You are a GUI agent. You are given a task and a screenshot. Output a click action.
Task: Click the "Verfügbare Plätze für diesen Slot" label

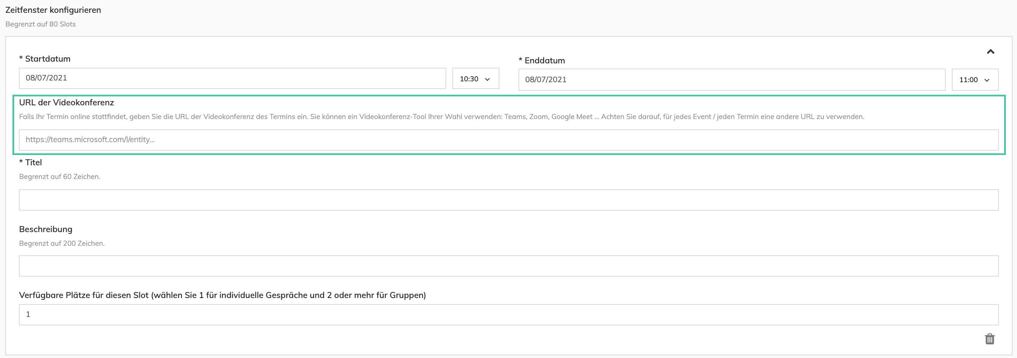coord(222,295)
